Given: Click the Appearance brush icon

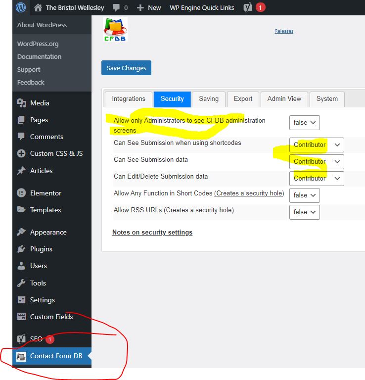Looking at the screenshot, I should click(21, 232).
